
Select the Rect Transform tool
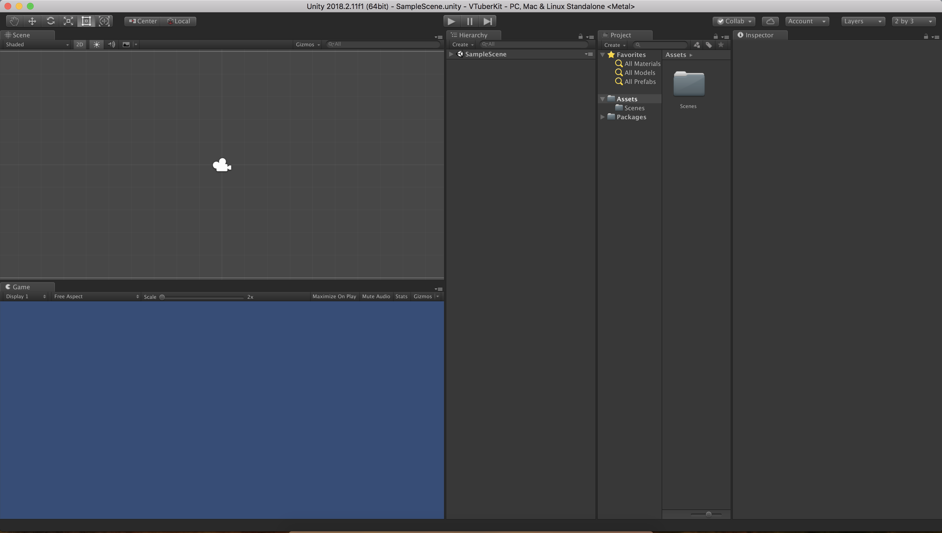click(x=86, y=21)
